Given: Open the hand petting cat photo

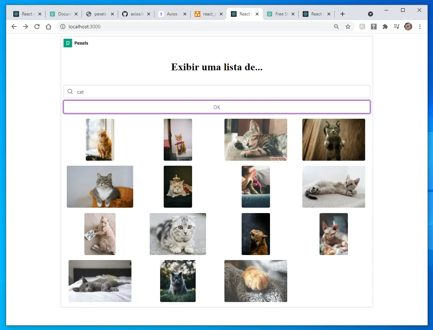Looking at the screenshot, I should click(x=256, y=187).
